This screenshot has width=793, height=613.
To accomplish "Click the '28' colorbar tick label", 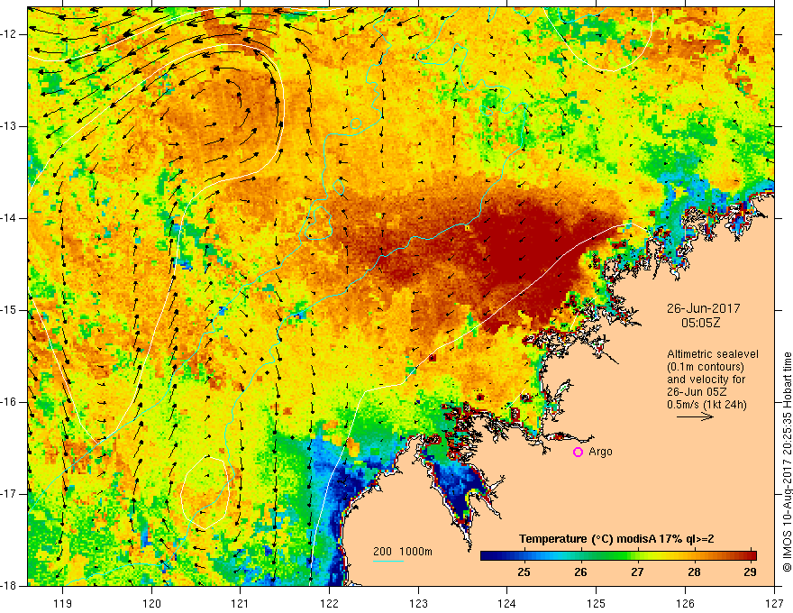I will click(x=694, y=572).
